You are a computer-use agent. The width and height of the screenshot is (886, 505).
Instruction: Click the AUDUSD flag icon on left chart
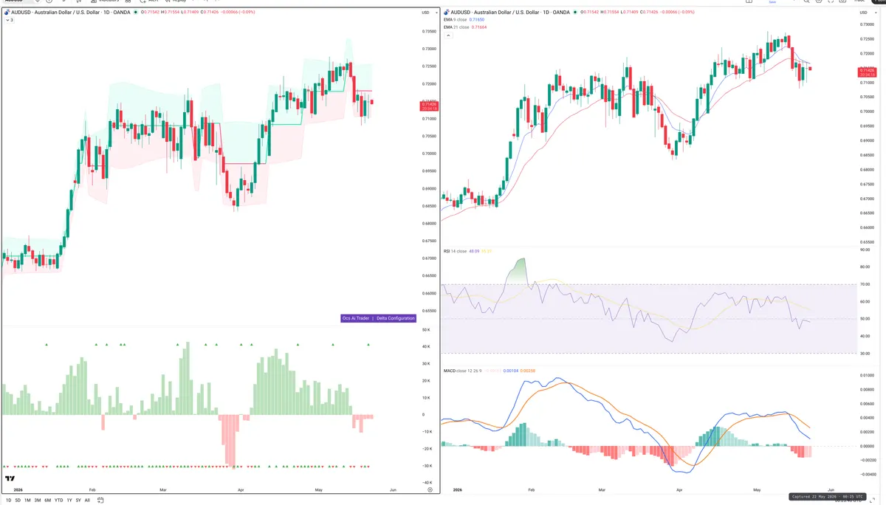tap(7, 13)
